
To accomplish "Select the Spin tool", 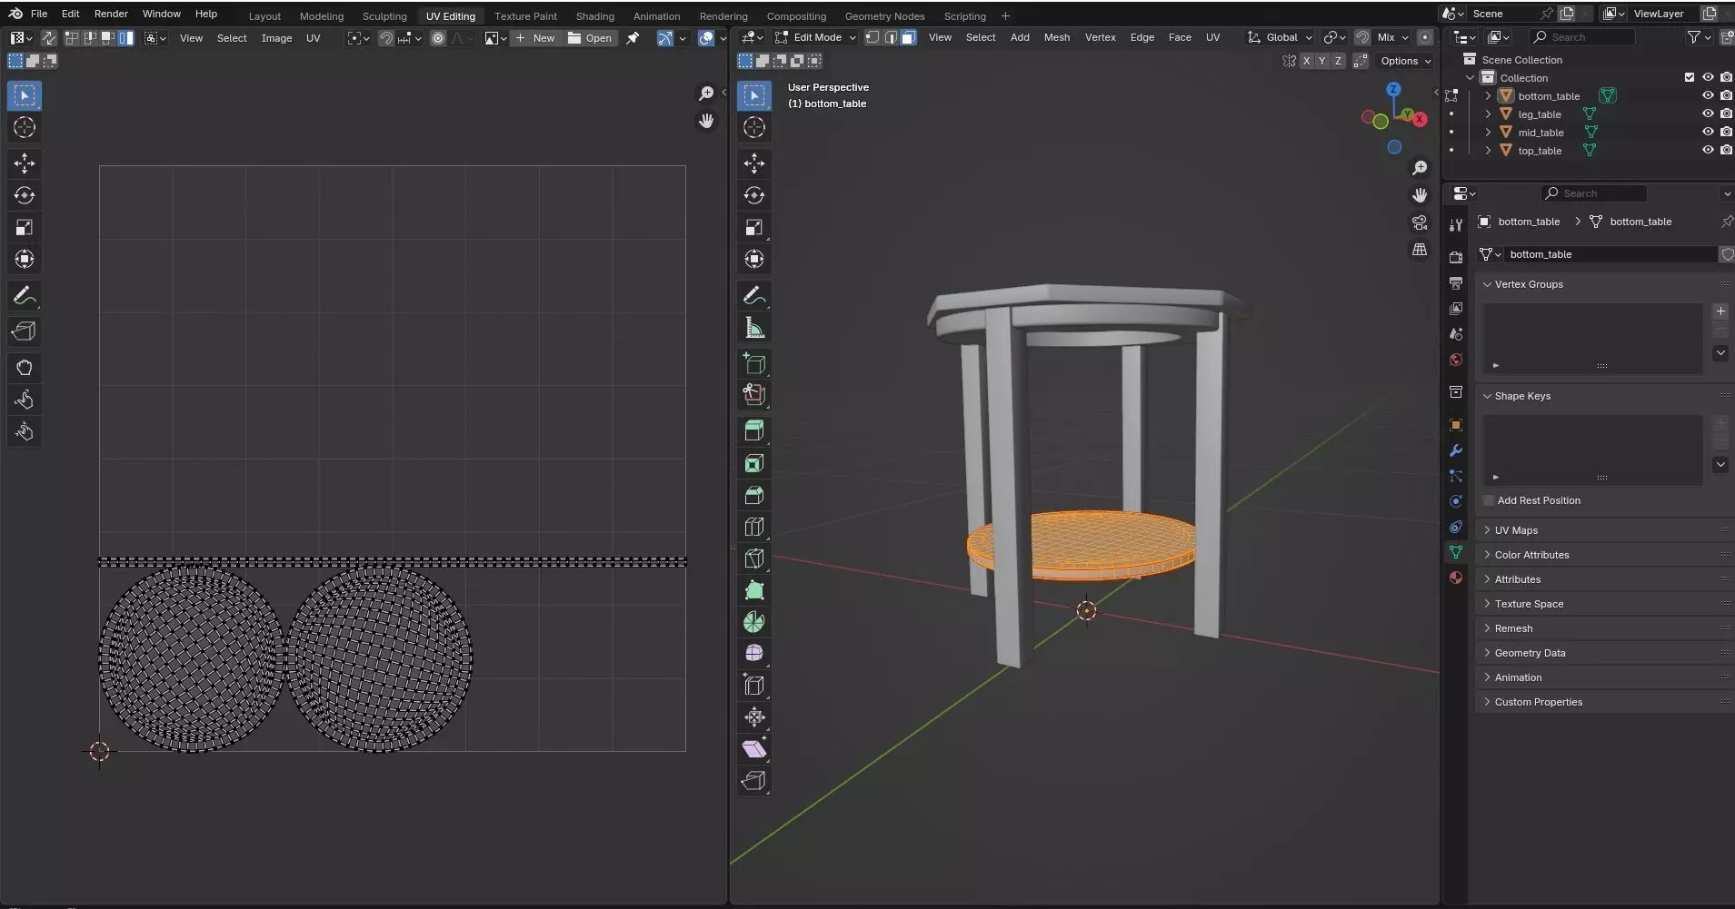I will click(x=753, y=622).
